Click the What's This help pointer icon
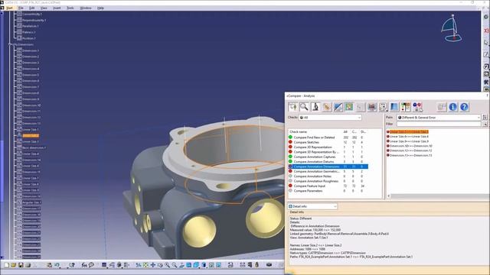 click(x=72, y=265)
